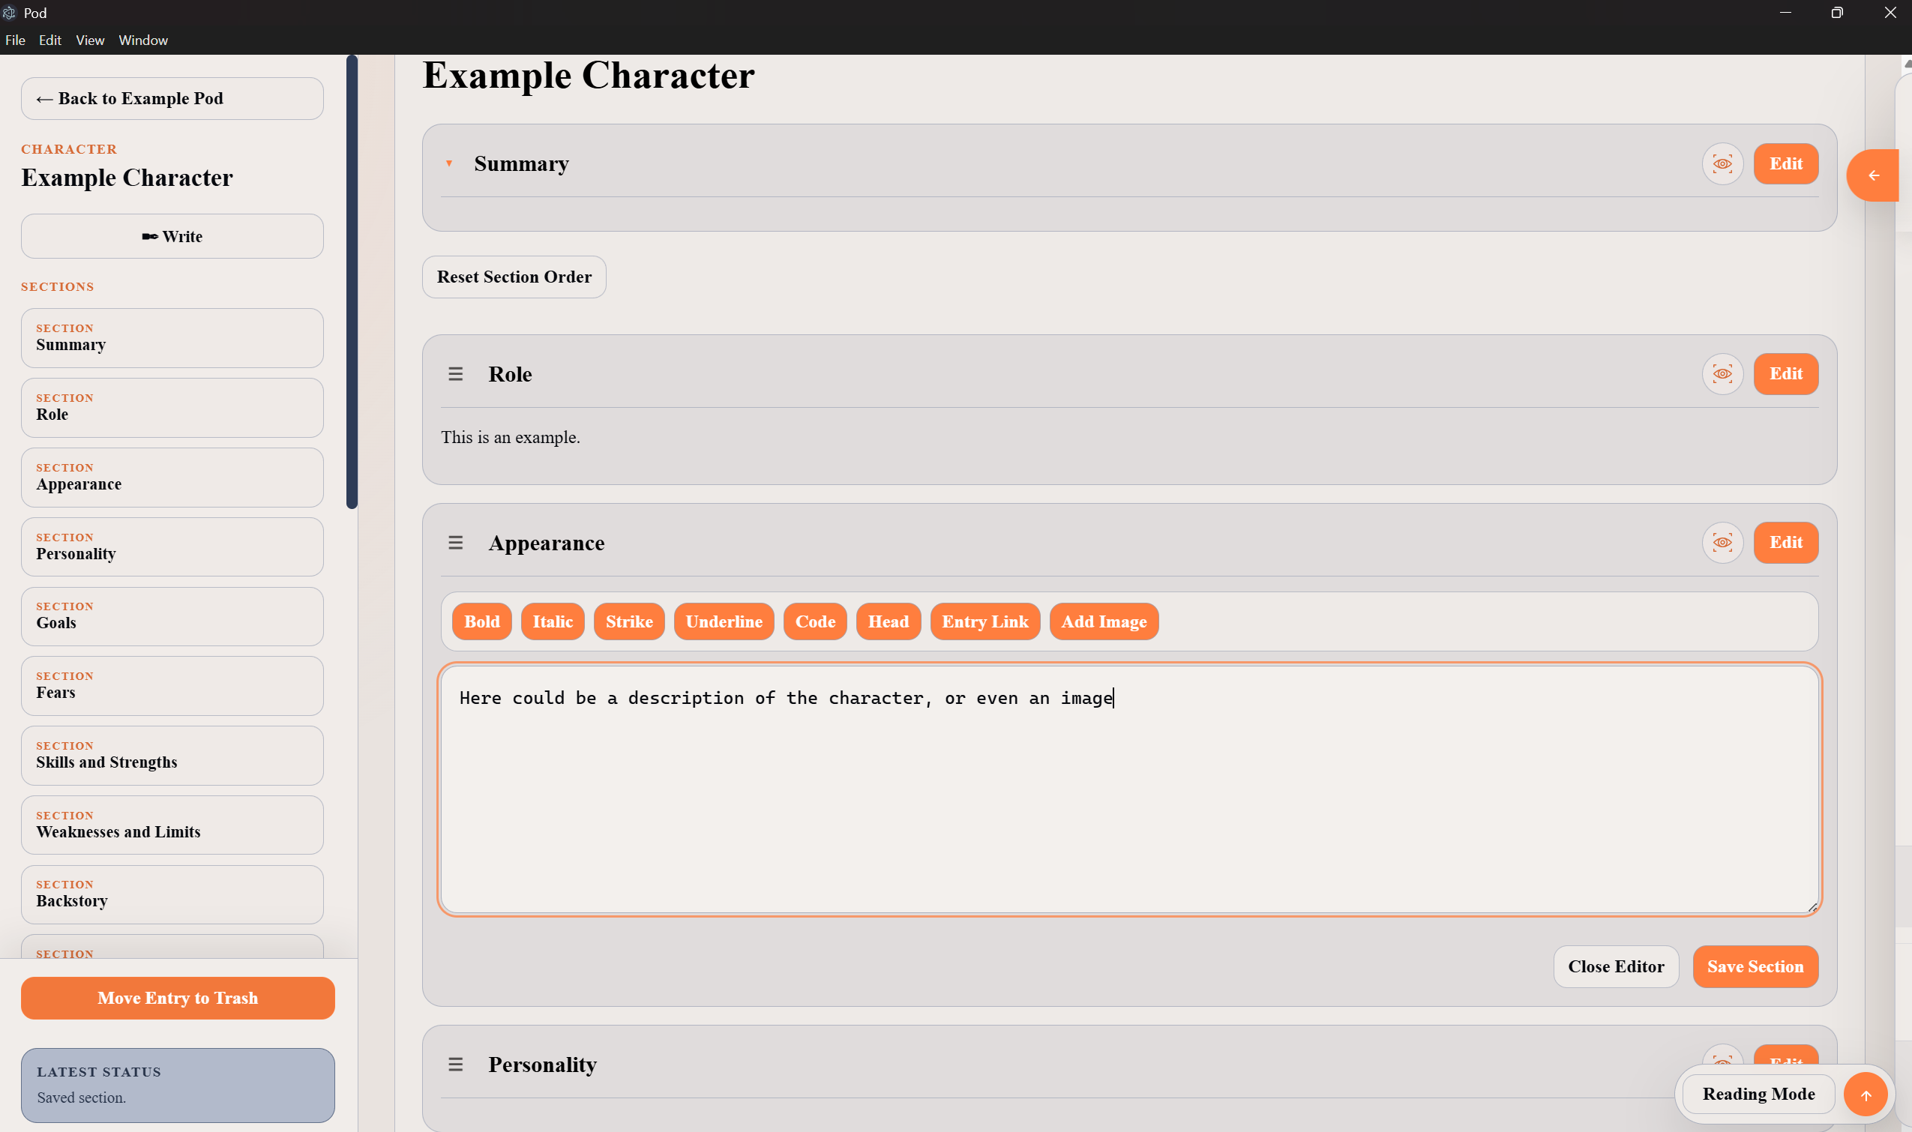Collapse the Summary section triangle

(x=449, y=163)
